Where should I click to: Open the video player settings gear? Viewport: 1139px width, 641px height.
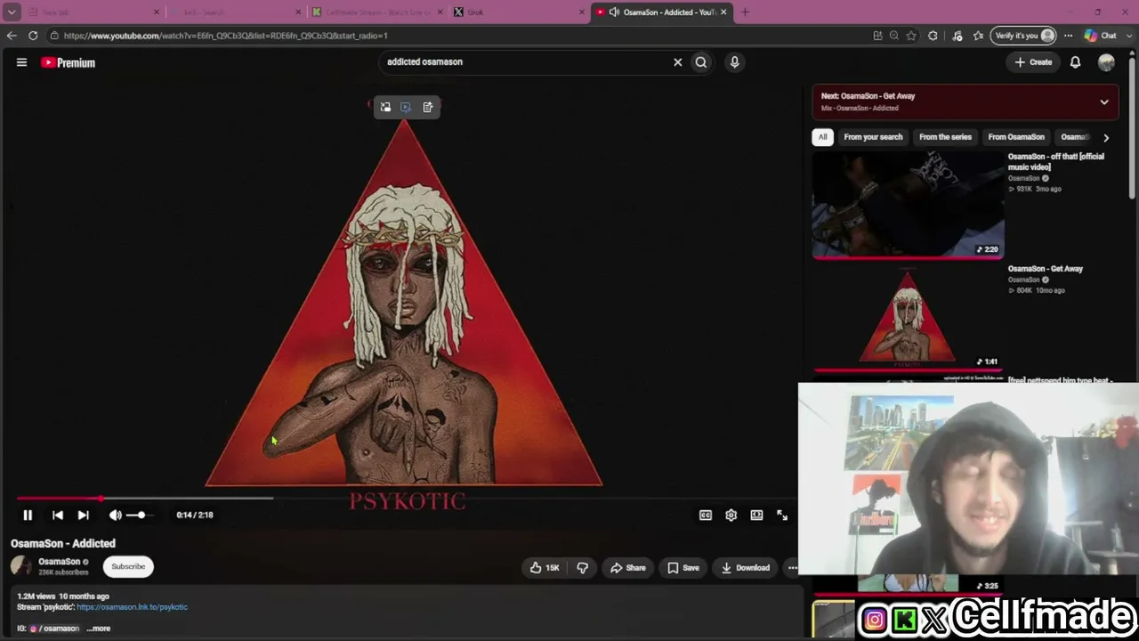731,515
